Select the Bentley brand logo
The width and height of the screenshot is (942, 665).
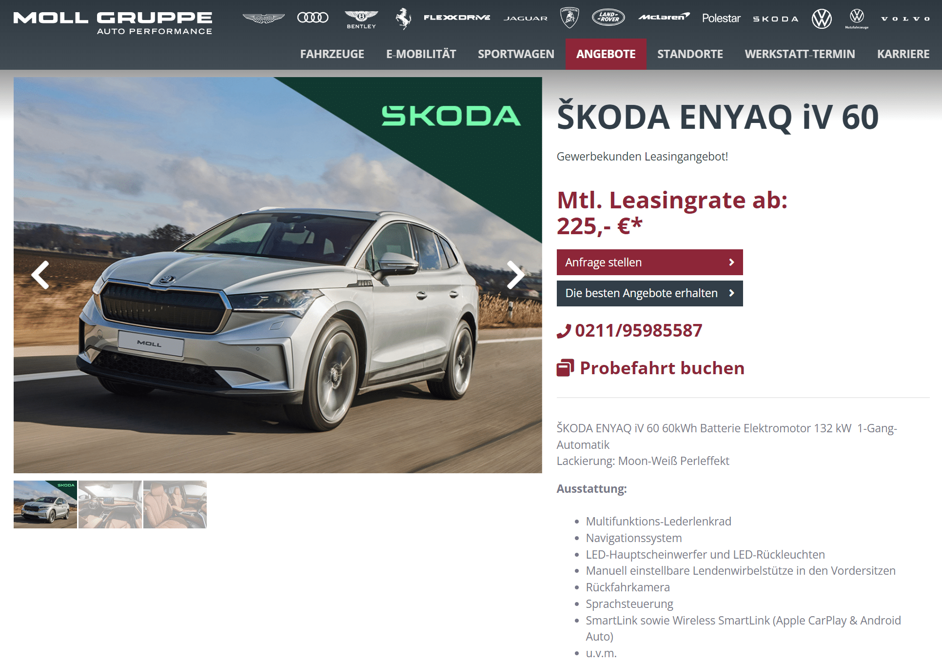pyautogui.click(x=361, y=19)
